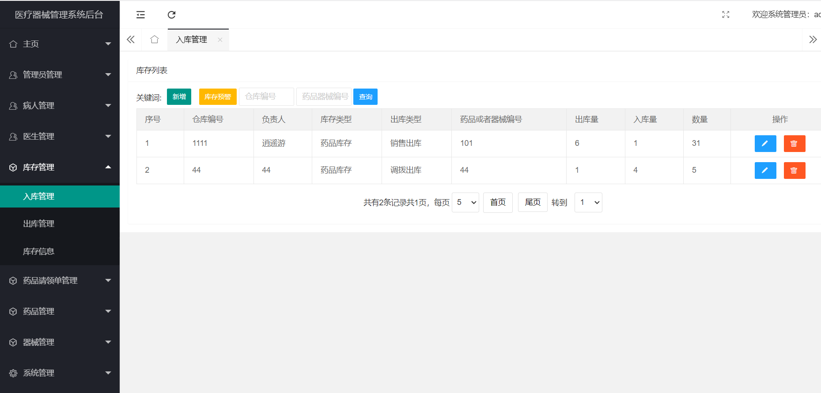821x393 pixels.
Task: Focus the 药品器械编号 search field
Action: pyautogui.click(x=324, y=96)
